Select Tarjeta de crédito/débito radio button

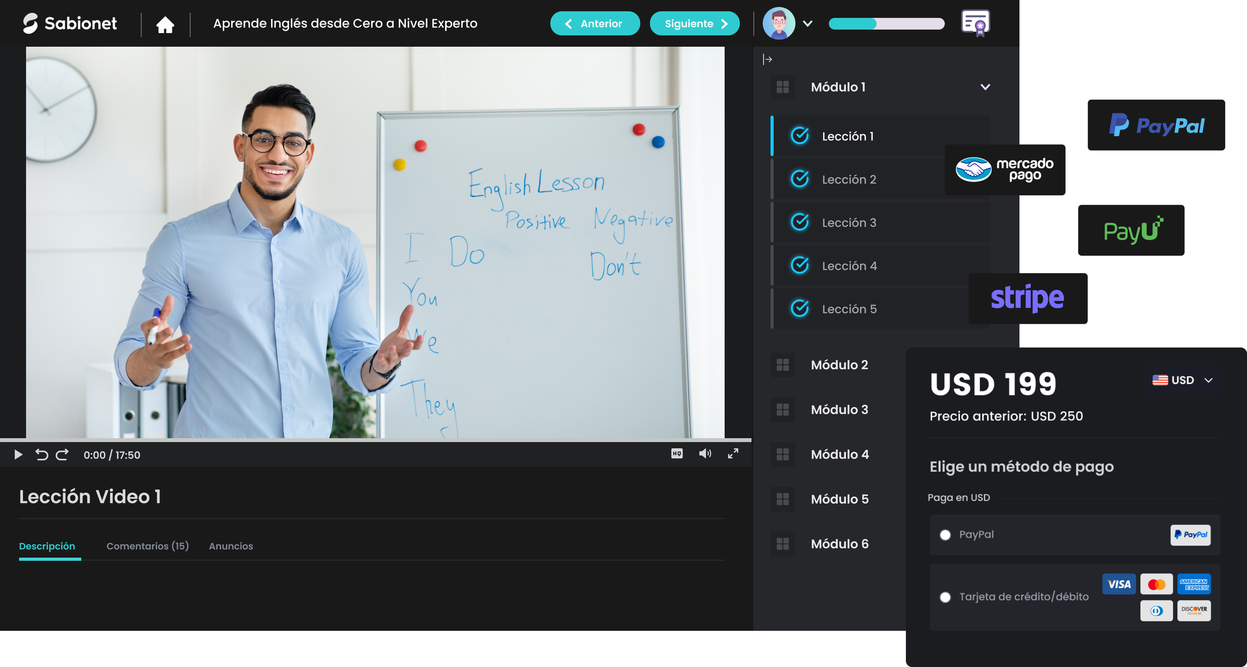pos(945,597)
